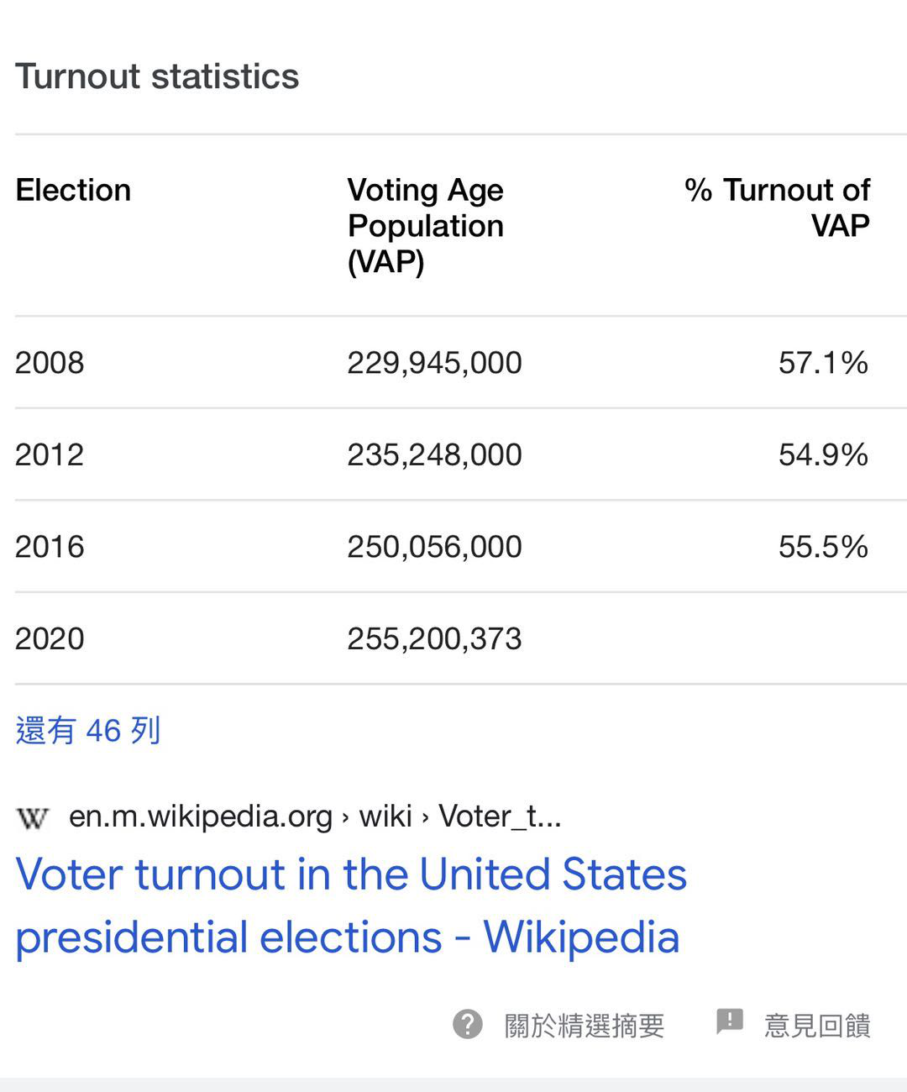Click the en.m.wikipedia.org breadcrumb URL
The width and height of the screenshot is (907, 1092).
[315, 816]
